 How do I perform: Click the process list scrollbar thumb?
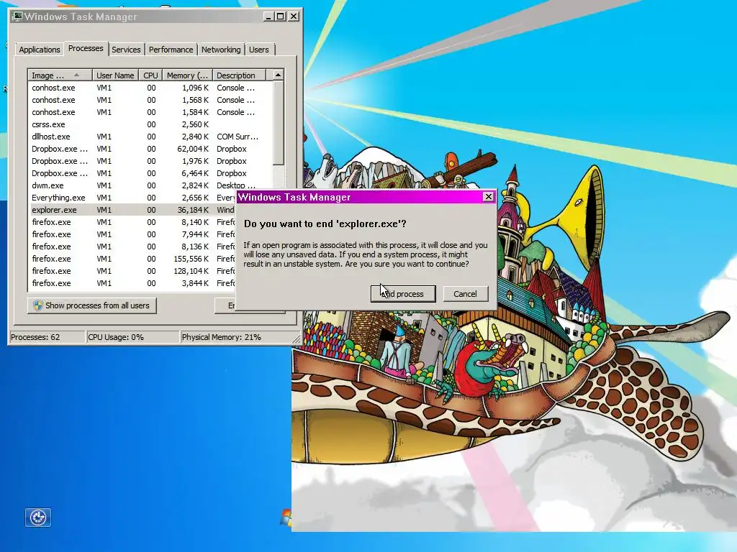pos(279,124)
